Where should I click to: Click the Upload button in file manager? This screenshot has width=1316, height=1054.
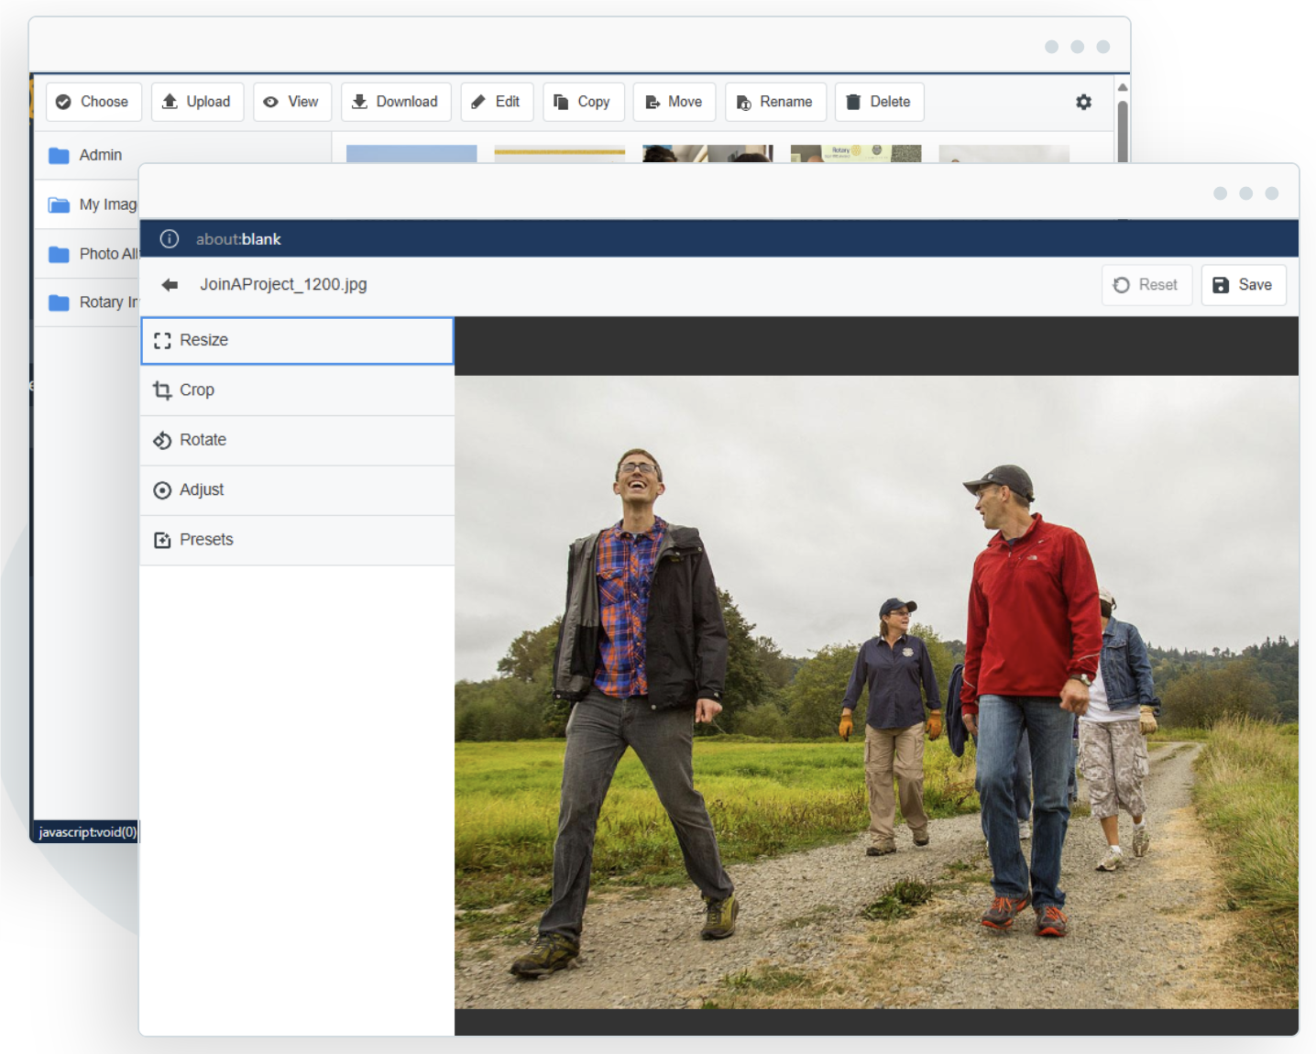pyautogui.click(x=197, y=102)
